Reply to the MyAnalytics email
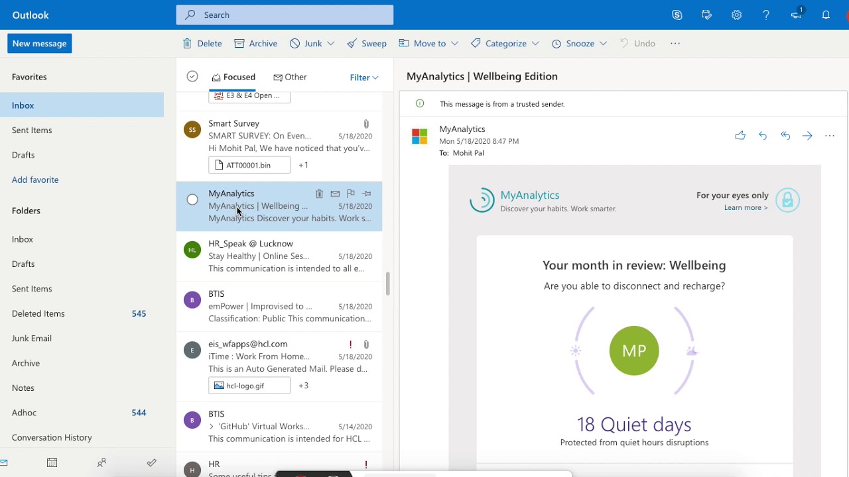Image resolution: width=849 pixels, height=477 pixels. [x=763, y=135]
